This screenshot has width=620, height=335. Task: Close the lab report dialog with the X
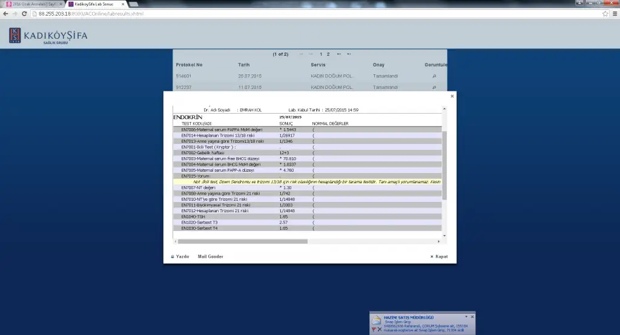pos(452,96)
